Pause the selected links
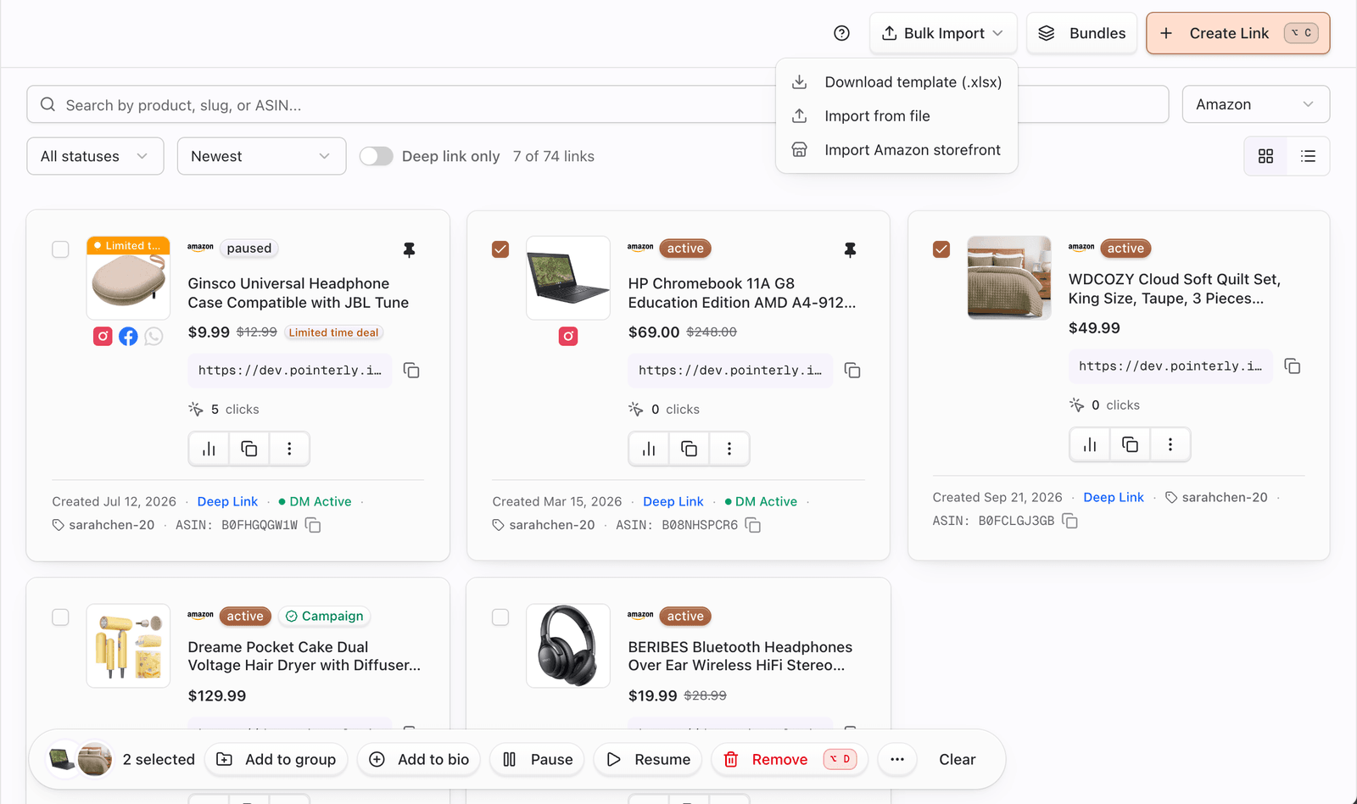This screenshot has height=804, width=1357. click(x=538, y=759)
